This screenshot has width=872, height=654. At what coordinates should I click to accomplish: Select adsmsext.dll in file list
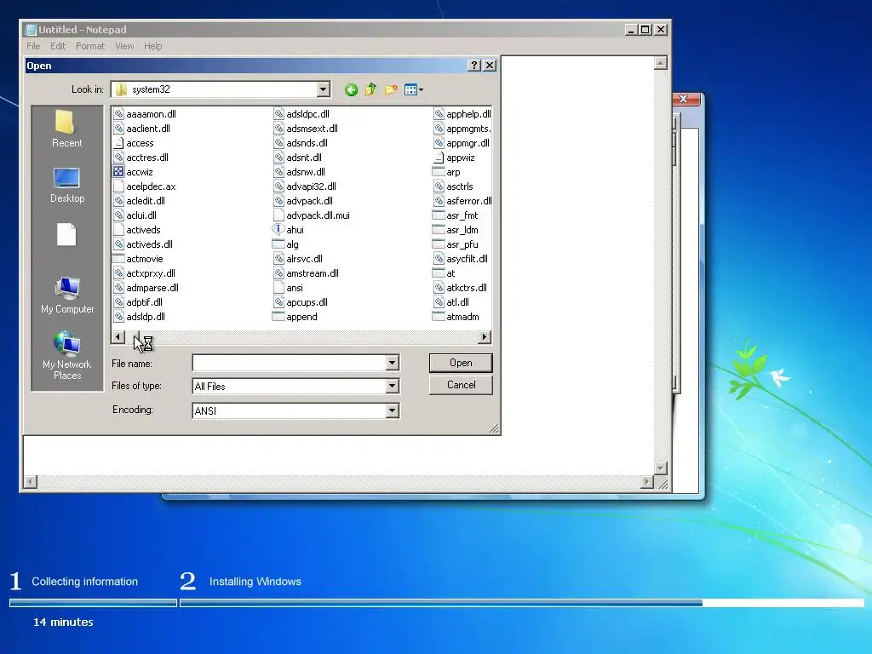pos(306,129)
